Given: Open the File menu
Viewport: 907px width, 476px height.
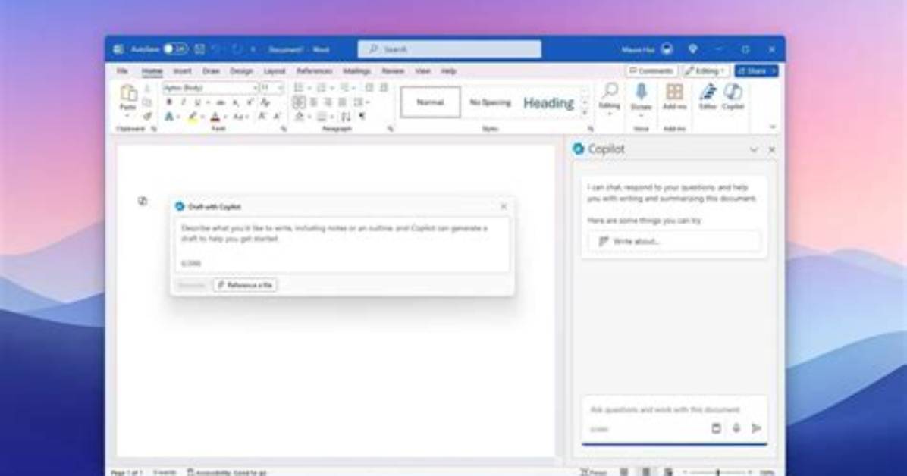Looking at the screenshot, I should pos(122,71).
